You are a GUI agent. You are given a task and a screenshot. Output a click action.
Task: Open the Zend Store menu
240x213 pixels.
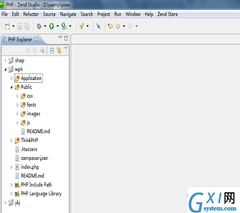click(168, 14)
